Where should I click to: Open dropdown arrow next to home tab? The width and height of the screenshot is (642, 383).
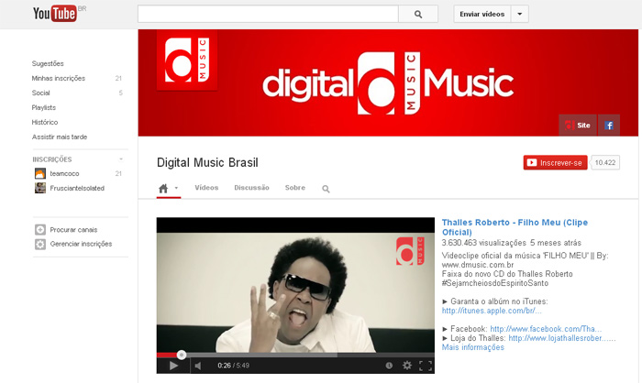coord(176,188)
